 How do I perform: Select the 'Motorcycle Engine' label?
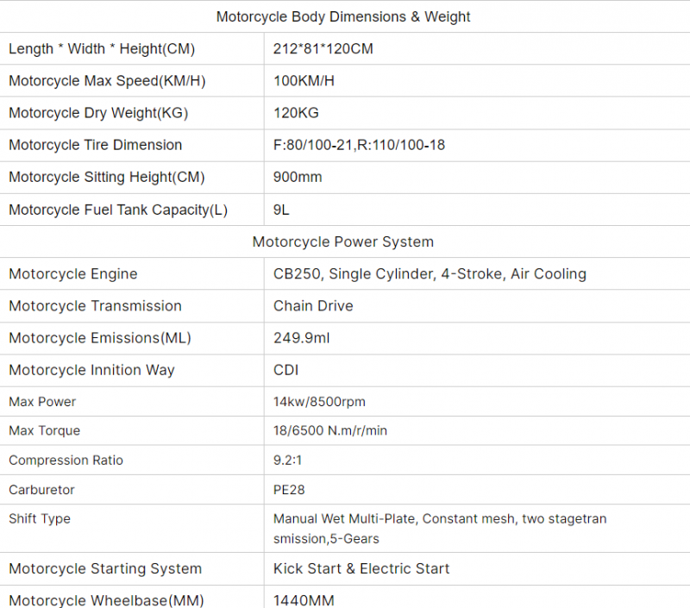point(73,274)
